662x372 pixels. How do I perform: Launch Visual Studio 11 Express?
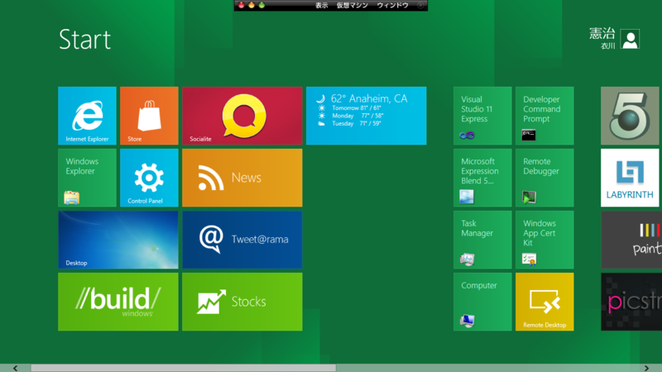[x=482, y=116]
